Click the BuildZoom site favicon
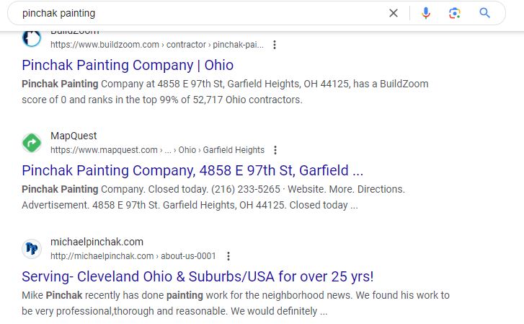The height and width of the screenshot is (324, 524). click(x=32, y=38)
